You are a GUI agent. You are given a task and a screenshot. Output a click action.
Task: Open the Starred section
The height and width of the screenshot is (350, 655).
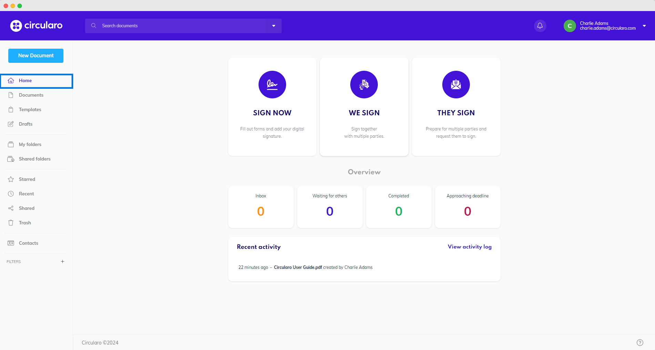27,179
